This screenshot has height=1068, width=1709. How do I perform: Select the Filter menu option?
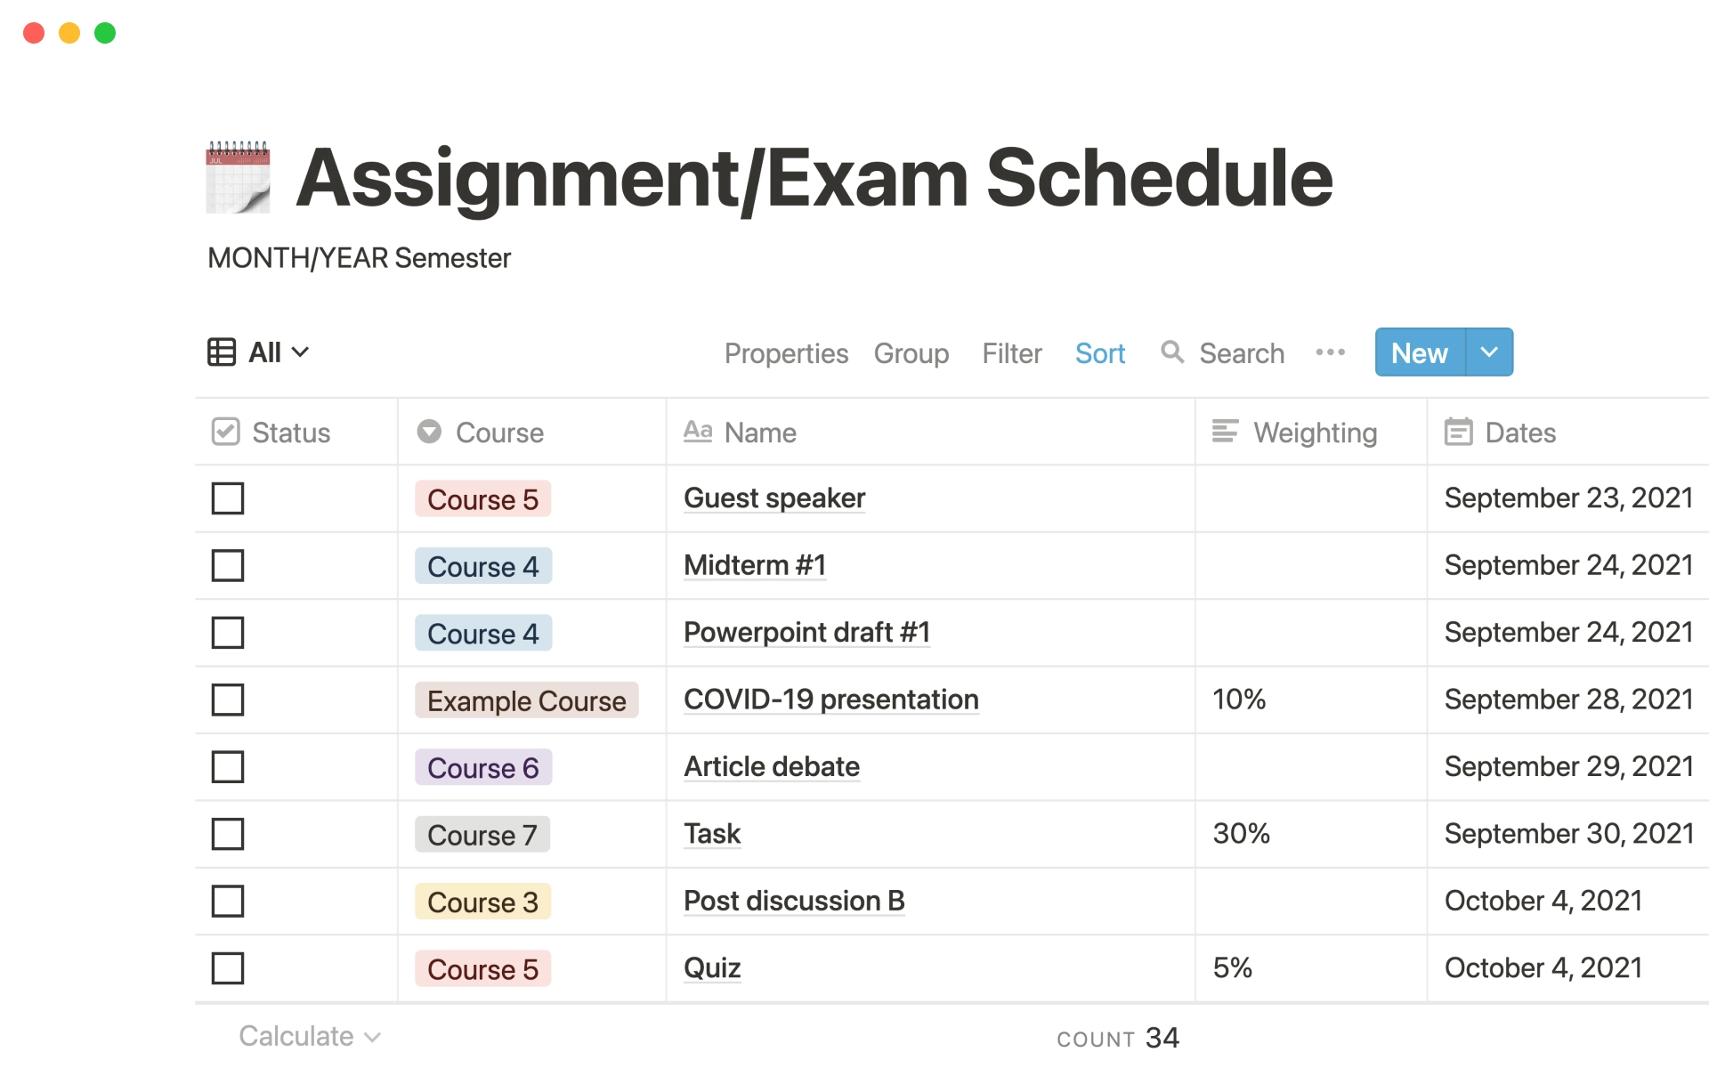pyautogui.click(x=1011, y=352)
